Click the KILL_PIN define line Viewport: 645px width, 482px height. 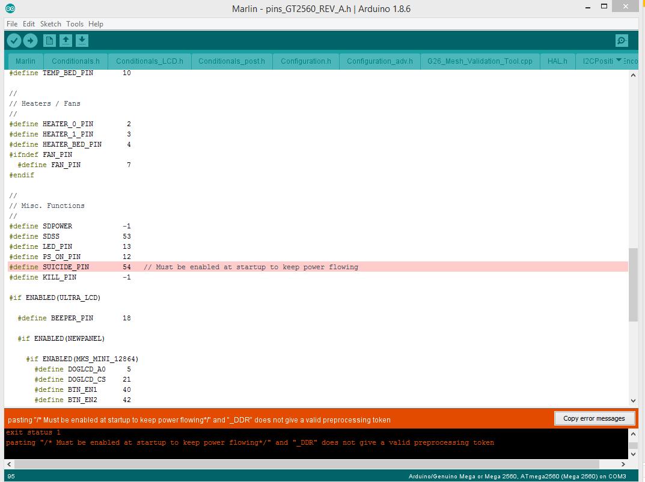pos(70,277)
